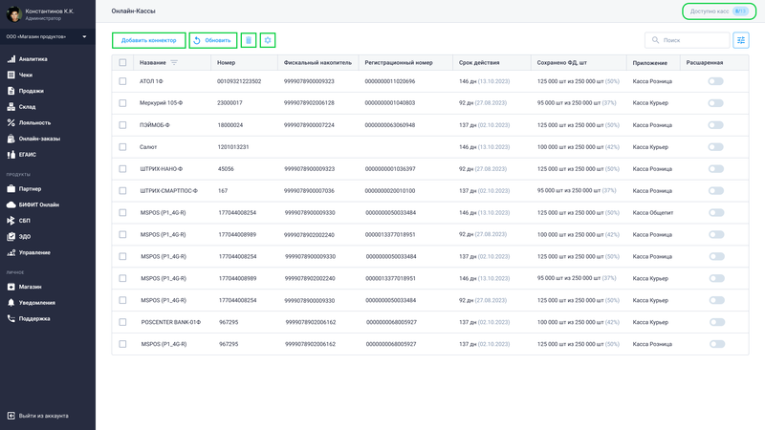Go to the Лояльность menu item
Screen dimensions: 765x430
coord(34,123)
